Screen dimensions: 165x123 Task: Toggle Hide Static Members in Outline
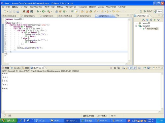point(151,20)
